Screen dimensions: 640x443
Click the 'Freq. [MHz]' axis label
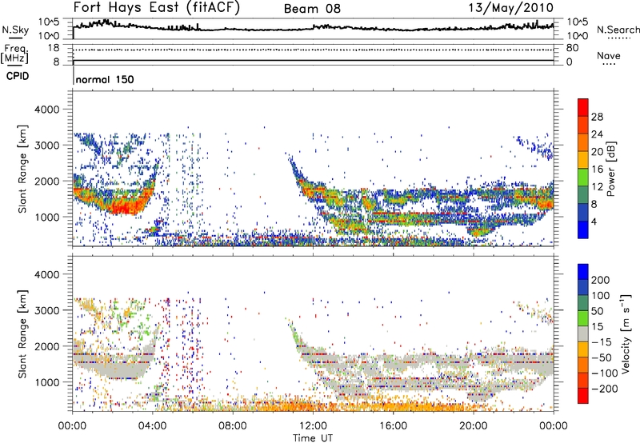[15, 54]
